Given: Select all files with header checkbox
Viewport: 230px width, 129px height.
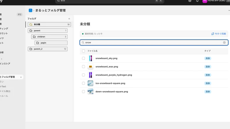Looking at the screenshot, I should pyautogui.click(x=83, y=51).
